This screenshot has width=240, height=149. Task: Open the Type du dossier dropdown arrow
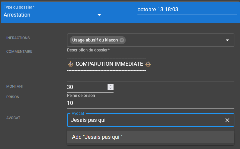[x=99, y=15]
